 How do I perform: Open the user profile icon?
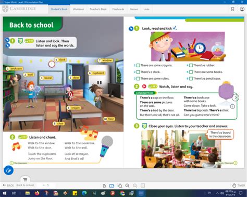click(x=242, y=9)
